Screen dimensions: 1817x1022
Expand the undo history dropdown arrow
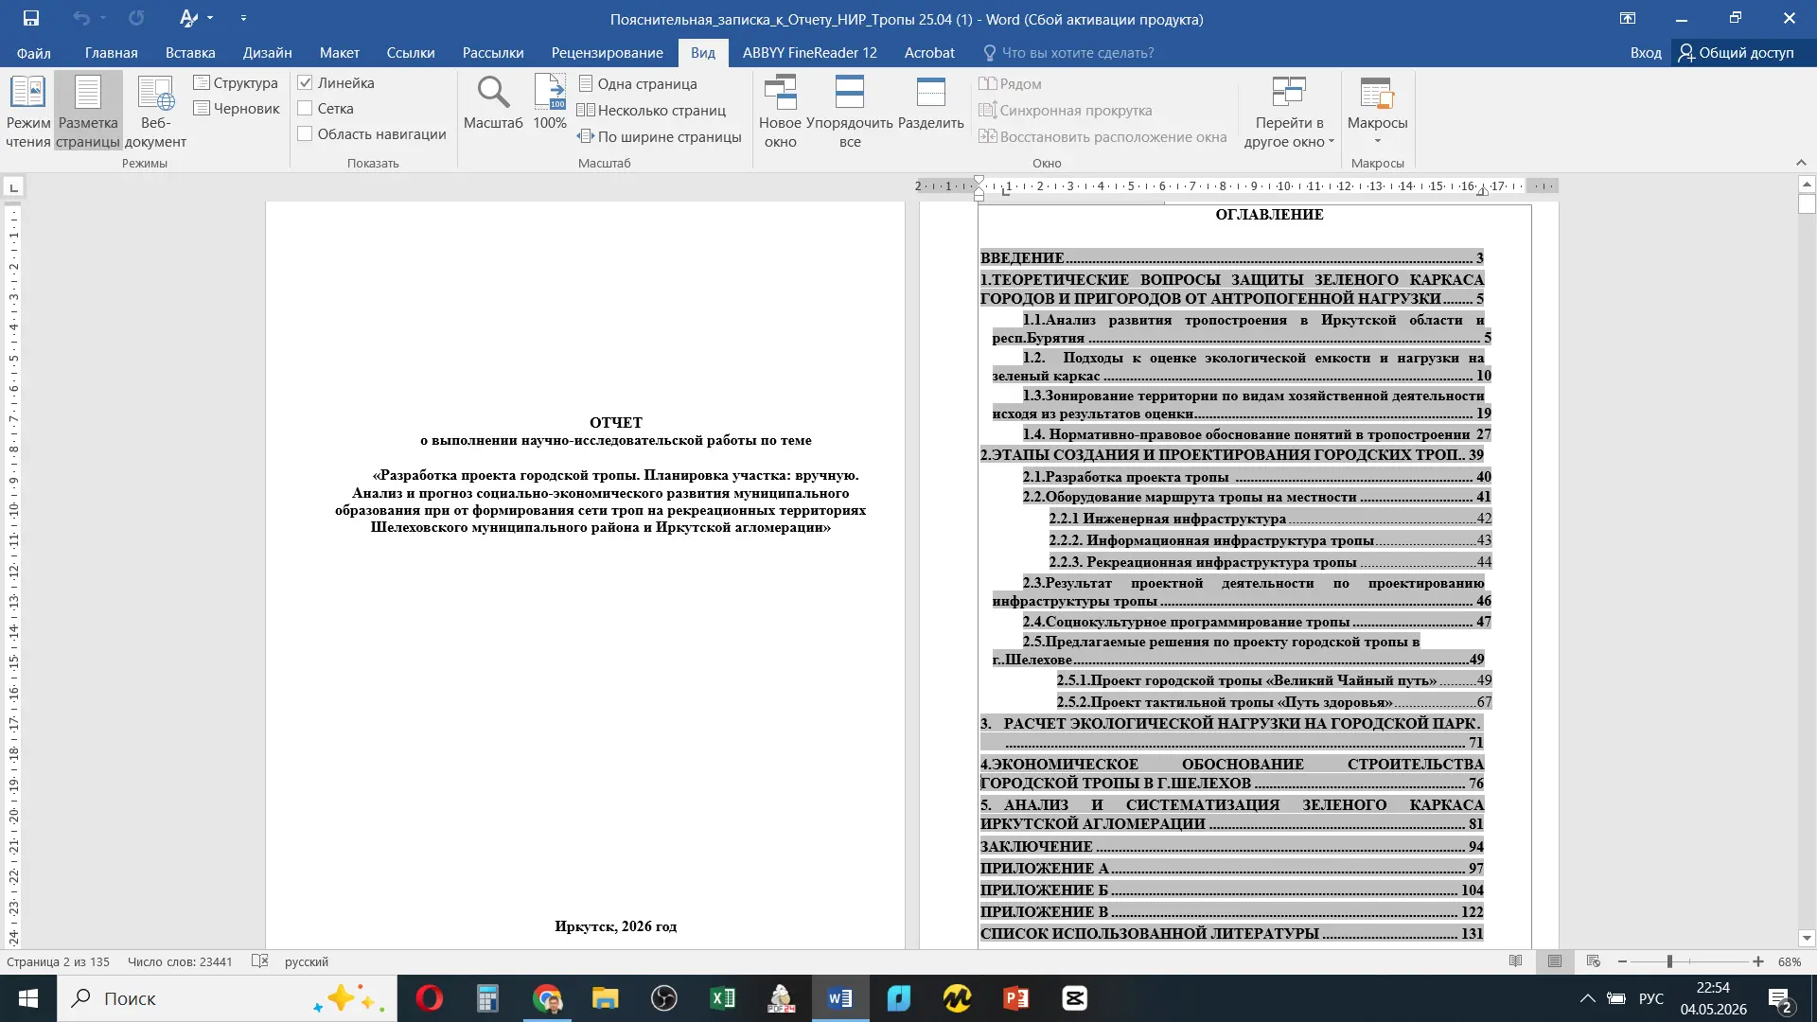pyautogui.click(x=103, y=18)
